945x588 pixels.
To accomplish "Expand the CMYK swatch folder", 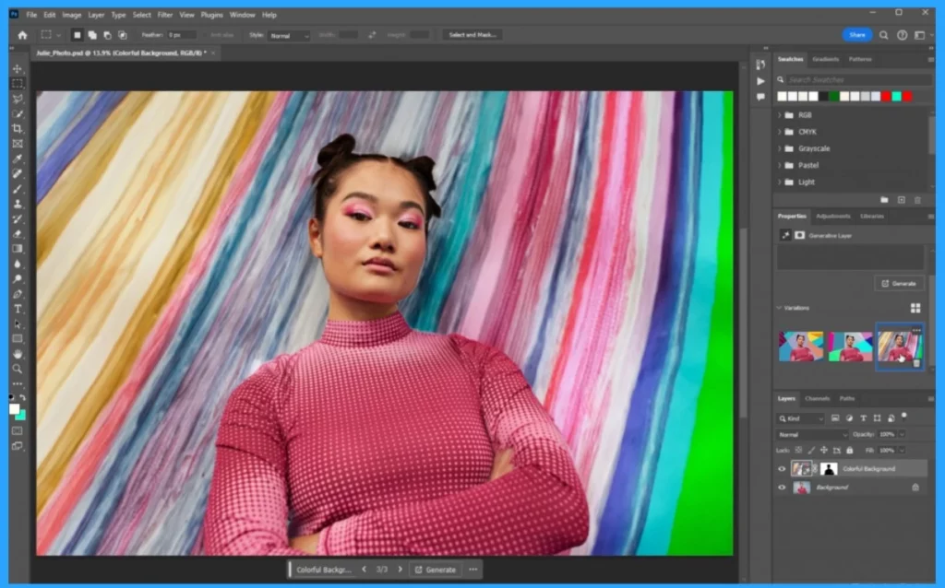I will point(779,132).
